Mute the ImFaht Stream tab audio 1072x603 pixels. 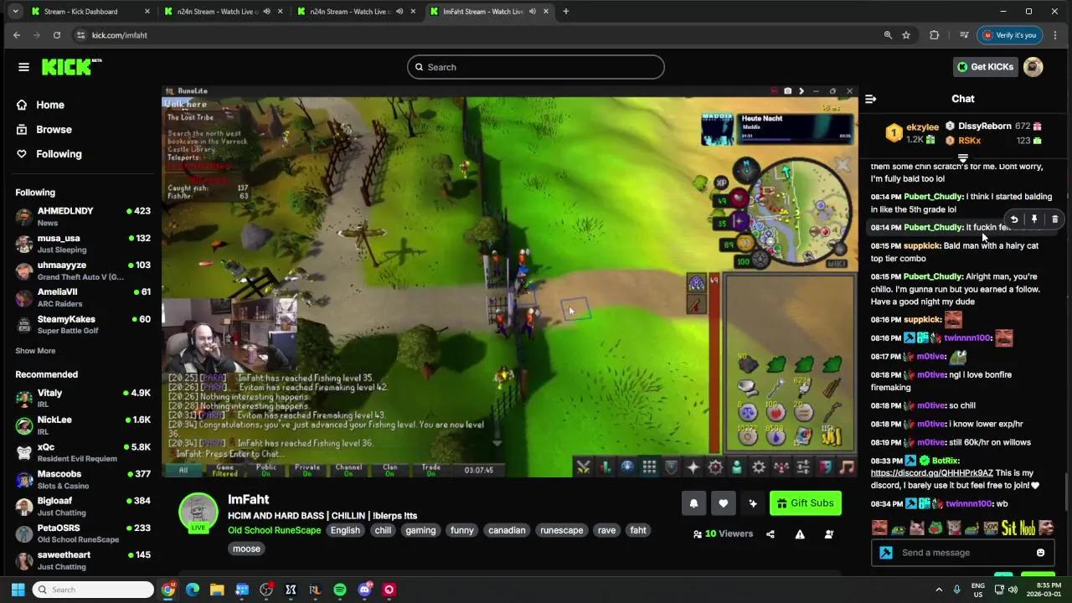pyautogui.click(x=532, y=12)
